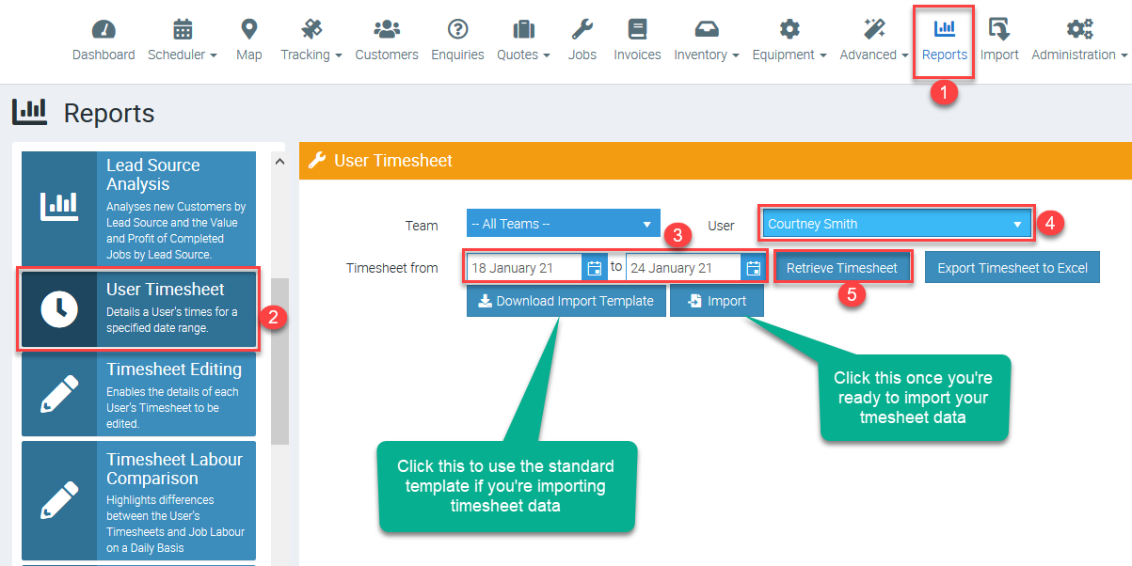The height and width of the screenshot is (566, 1132).
Task: Expand the All Teams dropdown
Action: 563,224
